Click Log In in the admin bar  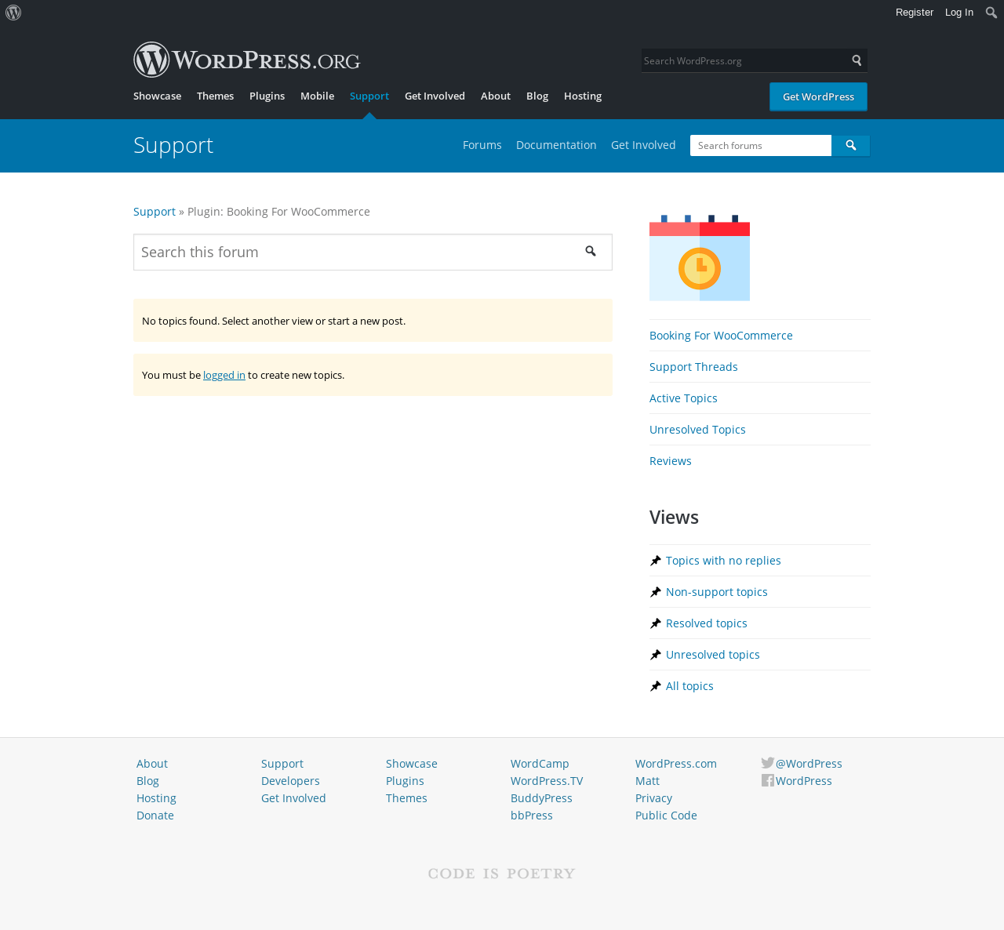[x=959, y=13]
